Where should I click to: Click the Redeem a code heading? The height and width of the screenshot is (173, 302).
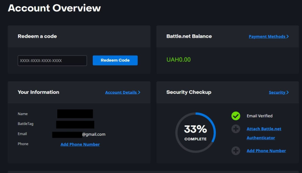click(37, 36)
